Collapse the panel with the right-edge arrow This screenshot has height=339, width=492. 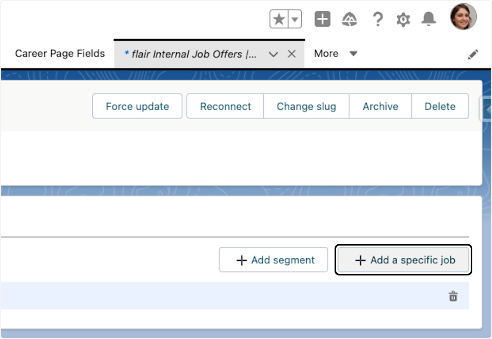pyautogui.click(x=487, y=109)
